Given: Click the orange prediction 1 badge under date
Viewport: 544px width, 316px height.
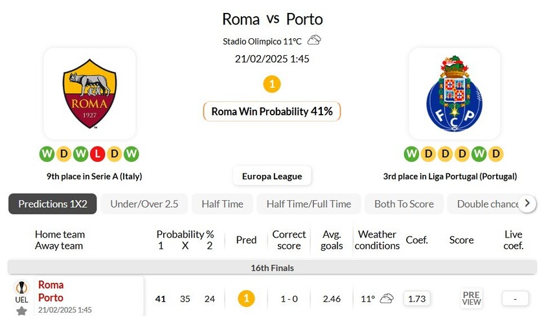Looking at the screenshot, I should pyautogui.click(x=272, y=84).
